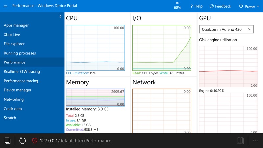Select Performance in the sidebar

pyautogui.click(x=32, y=62)
